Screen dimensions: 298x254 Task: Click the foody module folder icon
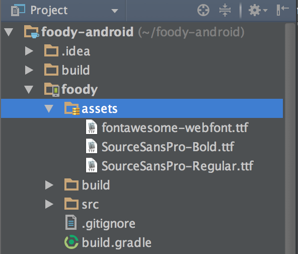tap(52, 89)
